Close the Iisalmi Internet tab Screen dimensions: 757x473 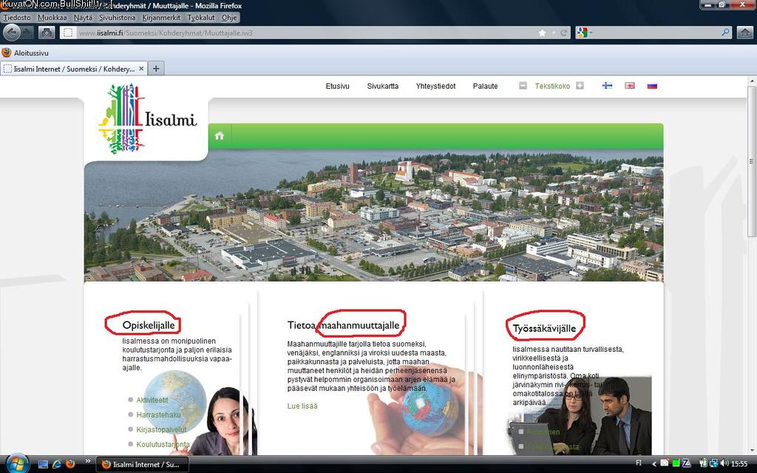(141, 69)
